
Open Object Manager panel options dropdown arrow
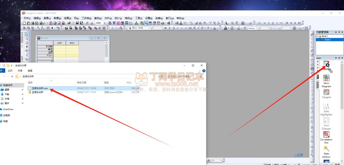point(336,32)
